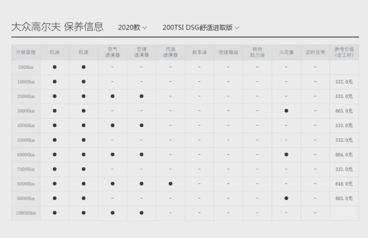Viewport: 368px width, 238px height.
Task: Click the 机油 dot in the 80000km row
Action: [55, 184]
